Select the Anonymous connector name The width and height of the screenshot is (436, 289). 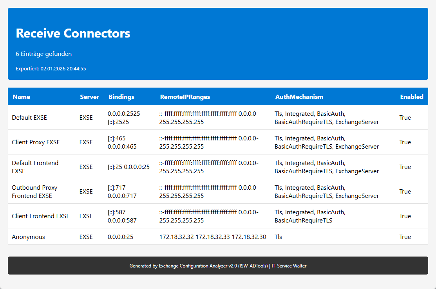coord(28,237)
